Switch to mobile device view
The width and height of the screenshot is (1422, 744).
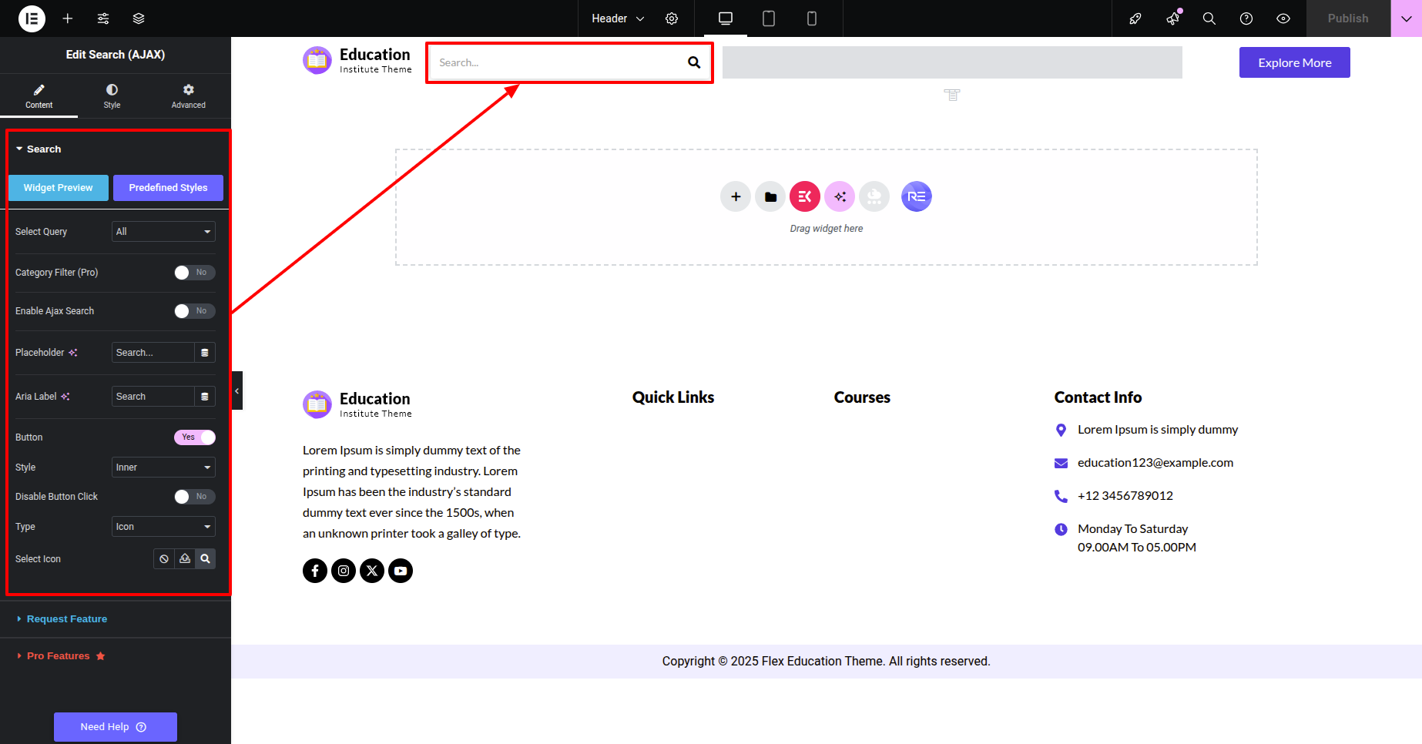[x=812, y=18]
